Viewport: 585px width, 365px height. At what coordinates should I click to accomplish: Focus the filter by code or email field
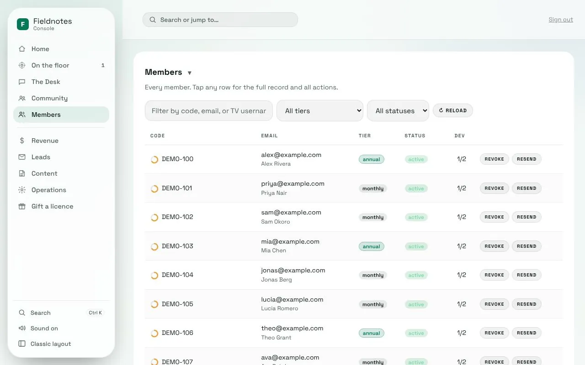(209, 111)
